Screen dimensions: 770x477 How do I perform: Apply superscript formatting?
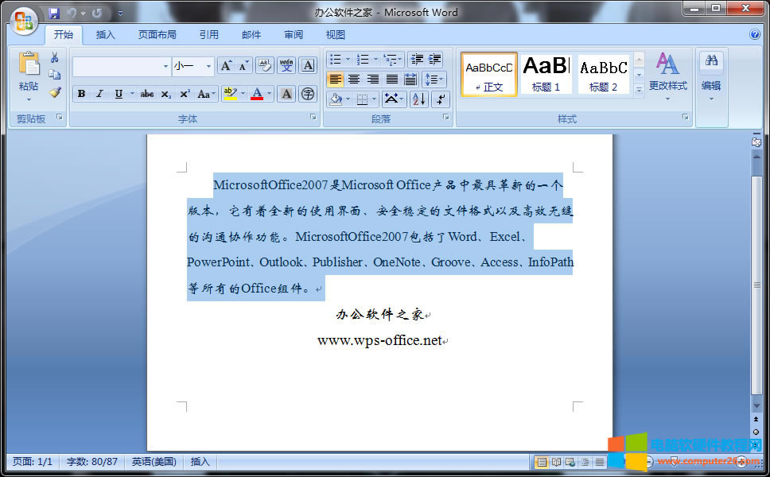(185, 94)
